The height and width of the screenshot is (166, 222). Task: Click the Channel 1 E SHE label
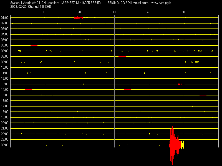[39, 7]
